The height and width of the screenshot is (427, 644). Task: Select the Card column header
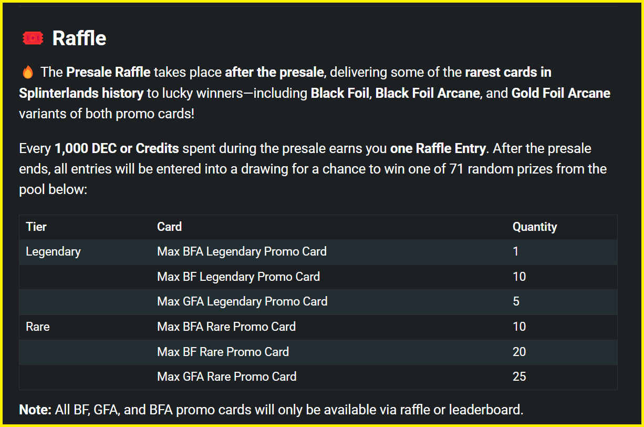pyautogui.click(x=169, y=227)
